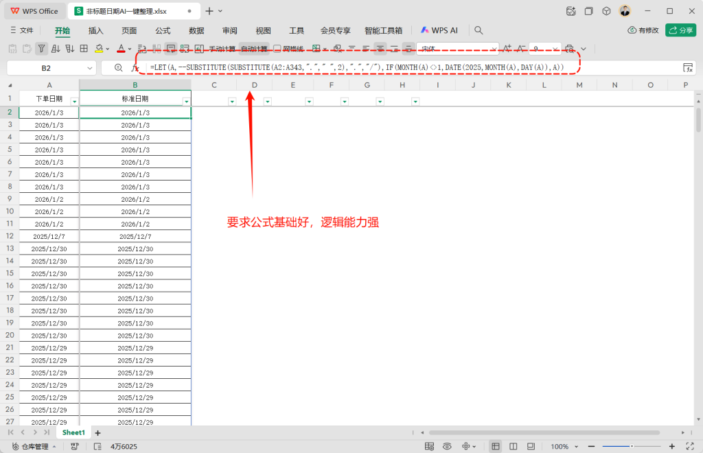The height and width of the screenshot is (453, 703).
Task: Sort ascending with the A-Z icon
Action: [56, 49]
